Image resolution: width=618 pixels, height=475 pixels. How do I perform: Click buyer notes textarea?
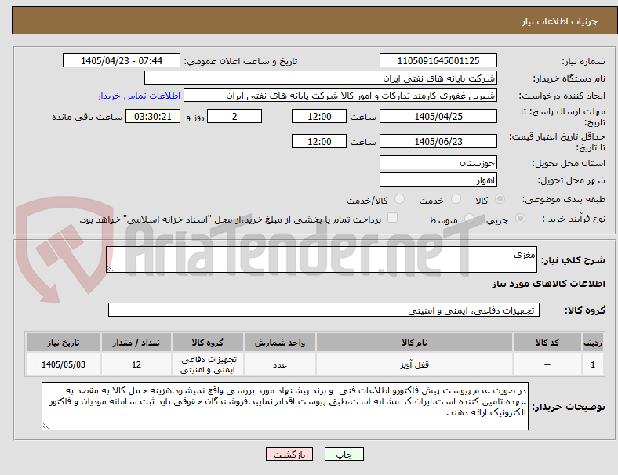click(x=285, y=406)
